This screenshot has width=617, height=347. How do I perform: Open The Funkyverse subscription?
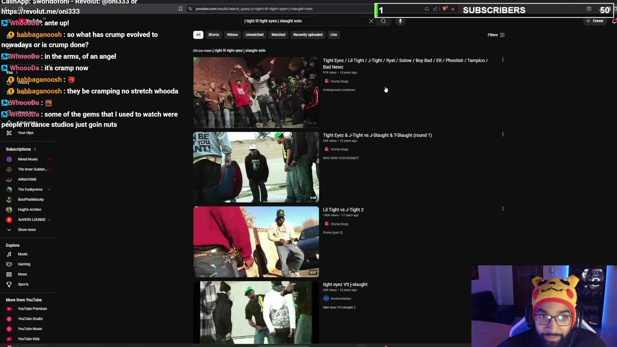pos(29,190)
